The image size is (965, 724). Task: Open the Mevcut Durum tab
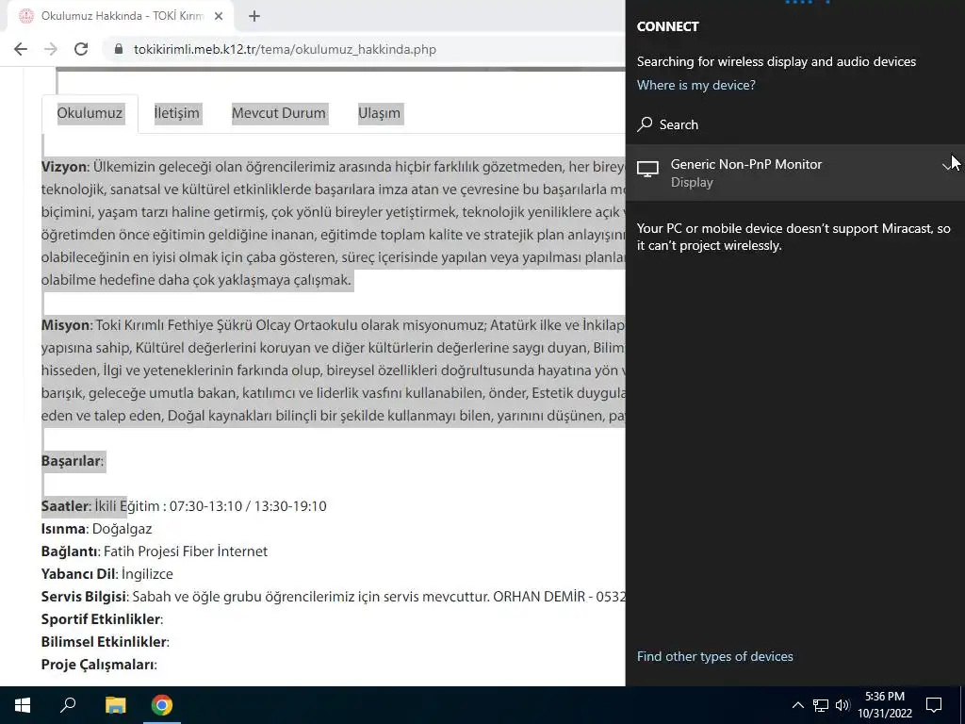point(279,113)
